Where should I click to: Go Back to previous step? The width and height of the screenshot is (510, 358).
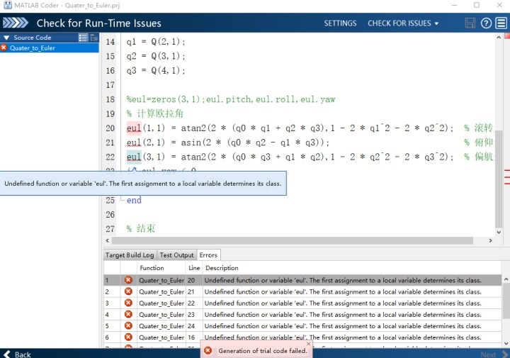tap(17, 354)
